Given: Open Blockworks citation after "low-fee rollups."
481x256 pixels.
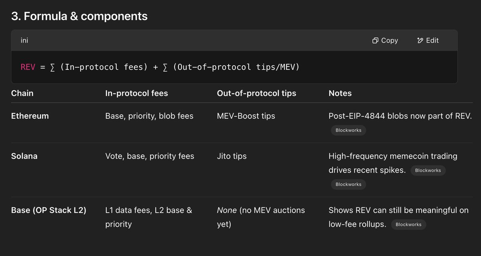Looking at the screenshot, I should tap(408, 225).
